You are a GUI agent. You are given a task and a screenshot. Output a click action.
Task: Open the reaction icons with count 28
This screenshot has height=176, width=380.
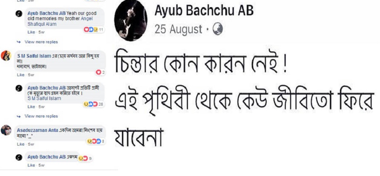(94, 104)
